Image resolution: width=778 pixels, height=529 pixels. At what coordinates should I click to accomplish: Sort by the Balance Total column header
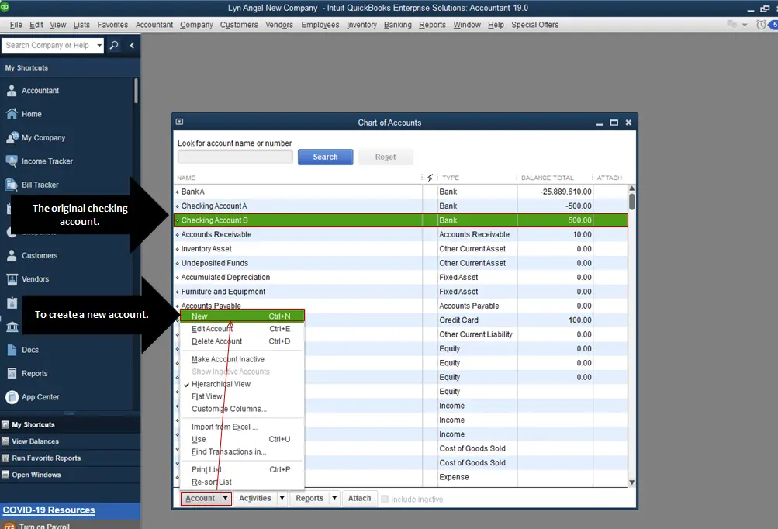point(548,178)
